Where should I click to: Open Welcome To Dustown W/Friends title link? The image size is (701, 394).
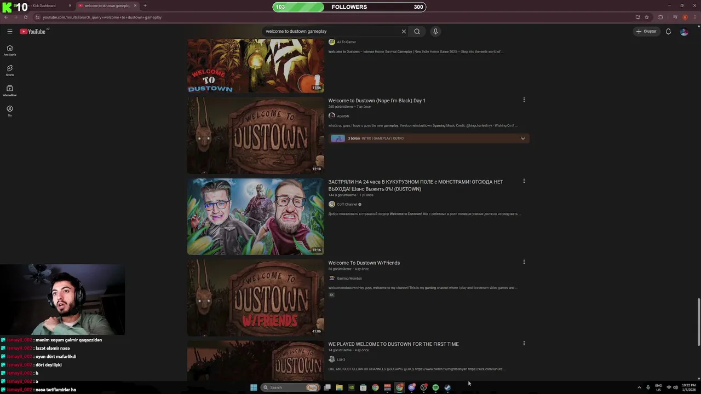pos(364,263)
